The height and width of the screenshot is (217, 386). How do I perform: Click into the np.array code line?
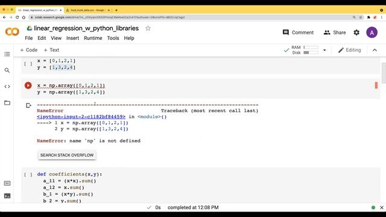click(71, 86)
